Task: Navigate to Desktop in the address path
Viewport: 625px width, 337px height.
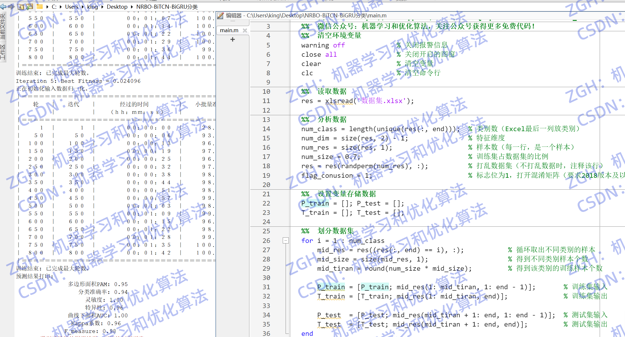Action: coord(117,7)
